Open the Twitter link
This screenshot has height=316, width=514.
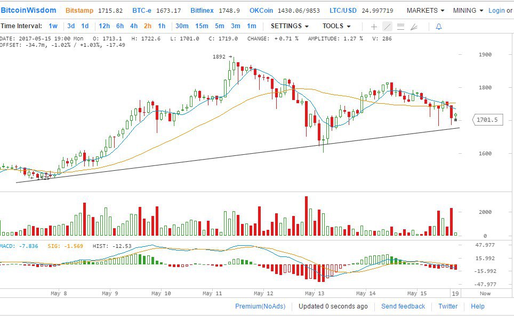click(448, 306)
